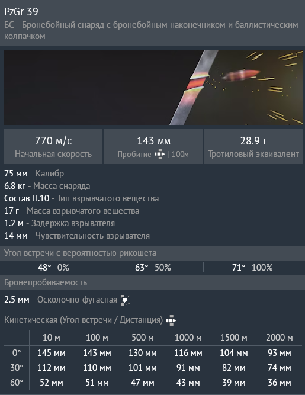Screen dimensions: 305x395
Task: Click the PzGr 39 shell title
Action: pos(21,12)
